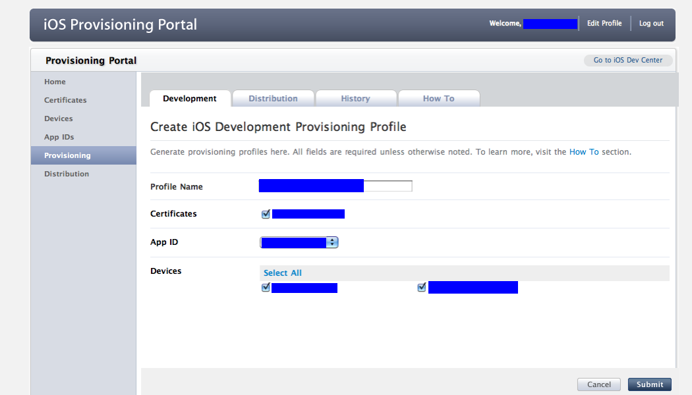Click the Submit button
The height and width of the screenshot is (395, 692).
650,384
